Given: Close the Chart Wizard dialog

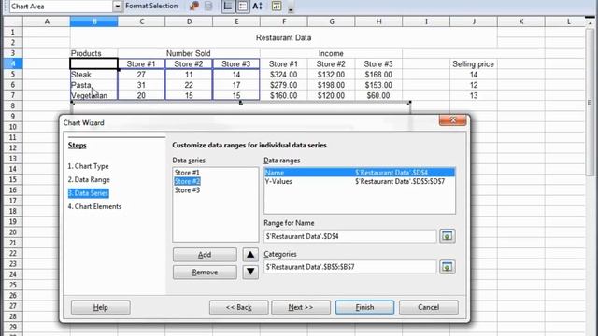Looking at the screenshot, I should coord(452,120).
